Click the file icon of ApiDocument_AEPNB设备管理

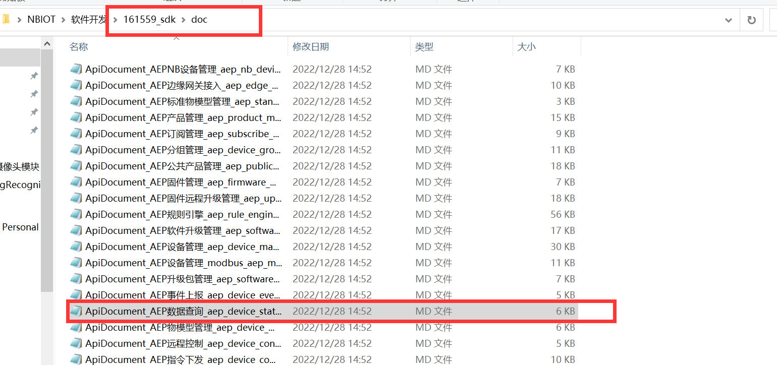point(76,69)
